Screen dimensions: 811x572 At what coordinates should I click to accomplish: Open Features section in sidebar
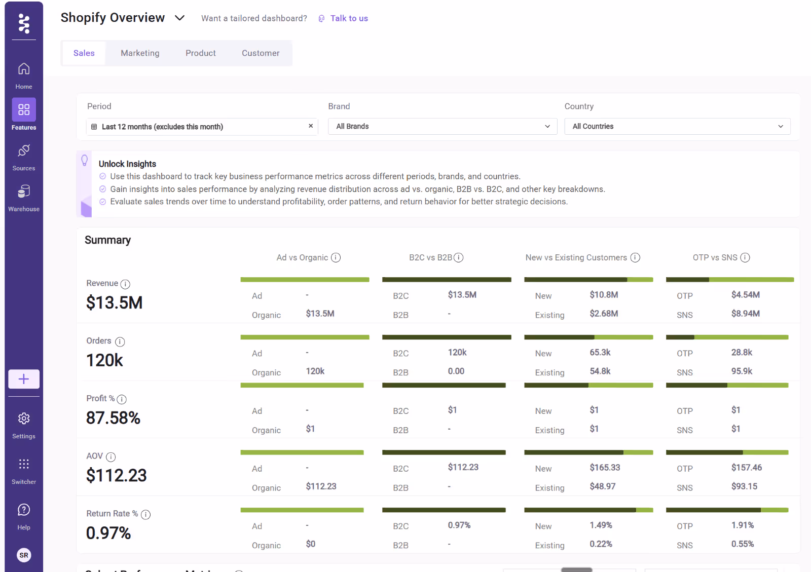[24, 115]
